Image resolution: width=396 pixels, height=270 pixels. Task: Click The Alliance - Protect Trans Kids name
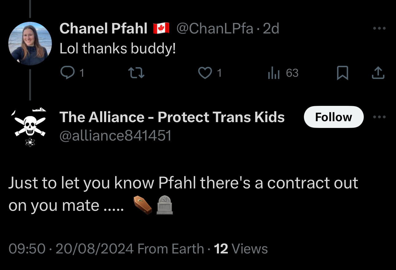[172, 117]
